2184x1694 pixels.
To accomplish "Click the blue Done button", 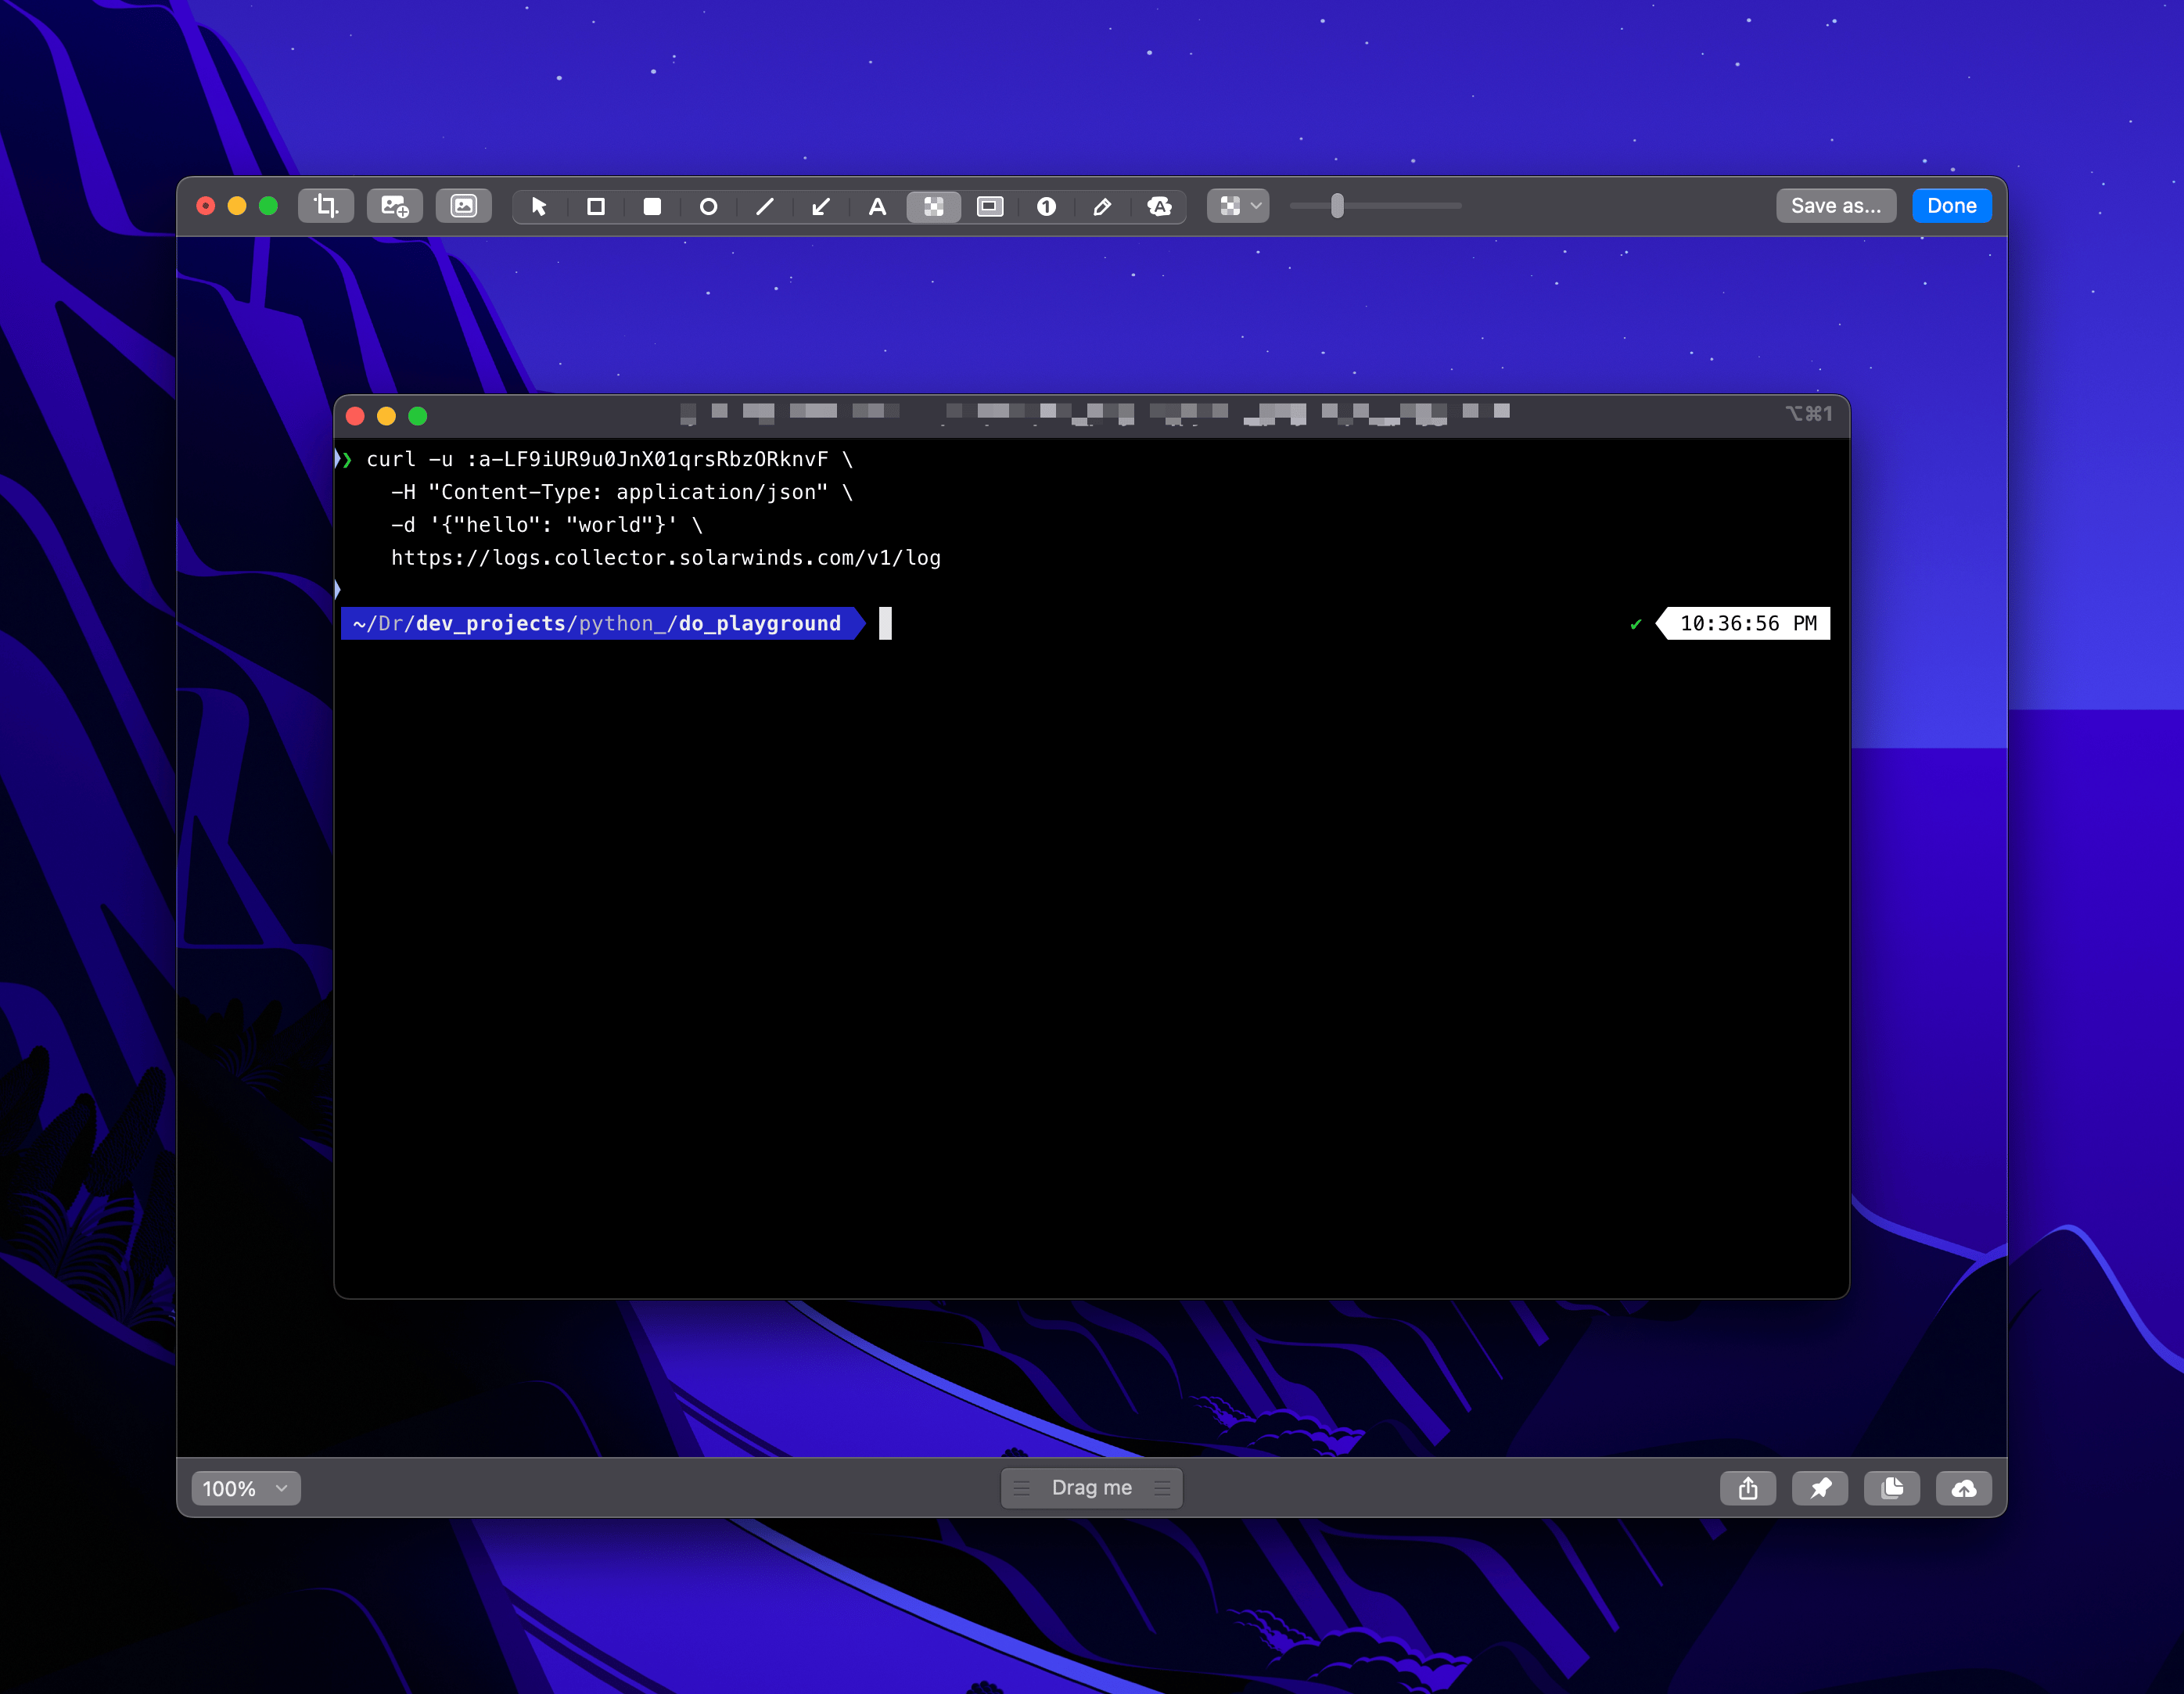I will point(1952,206).
